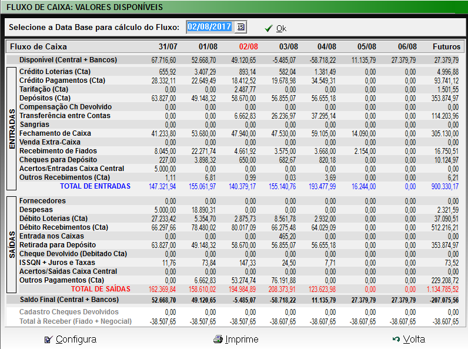
Task: Click the Fechamento de Caixa value 14.090,00
Action: [x=363, y=133]
